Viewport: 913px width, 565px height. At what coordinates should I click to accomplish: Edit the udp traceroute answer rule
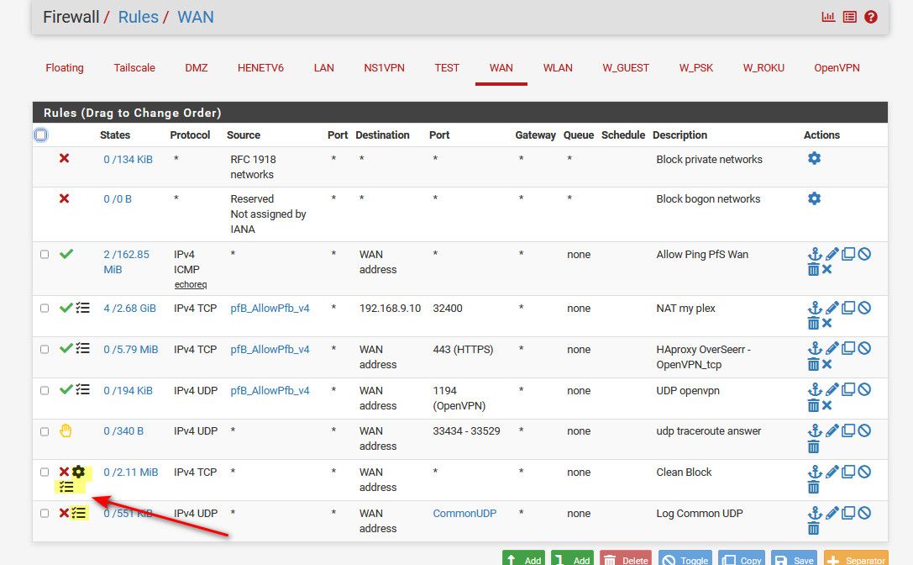pos(832,430)
